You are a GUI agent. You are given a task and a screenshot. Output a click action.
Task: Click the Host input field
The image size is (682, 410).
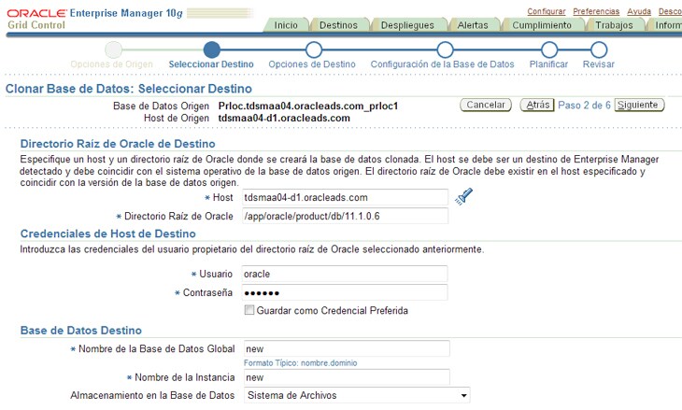(345, 197)
